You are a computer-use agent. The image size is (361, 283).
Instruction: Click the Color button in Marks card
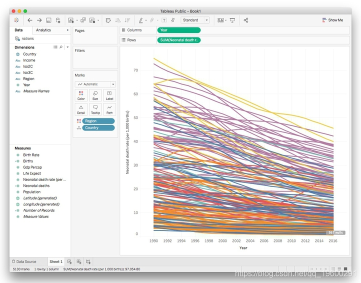click(81, 95)
